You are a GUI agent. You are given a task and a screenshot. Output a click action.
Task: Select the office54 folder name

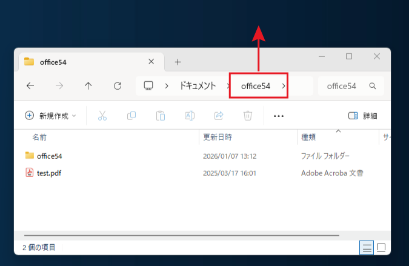50,156
